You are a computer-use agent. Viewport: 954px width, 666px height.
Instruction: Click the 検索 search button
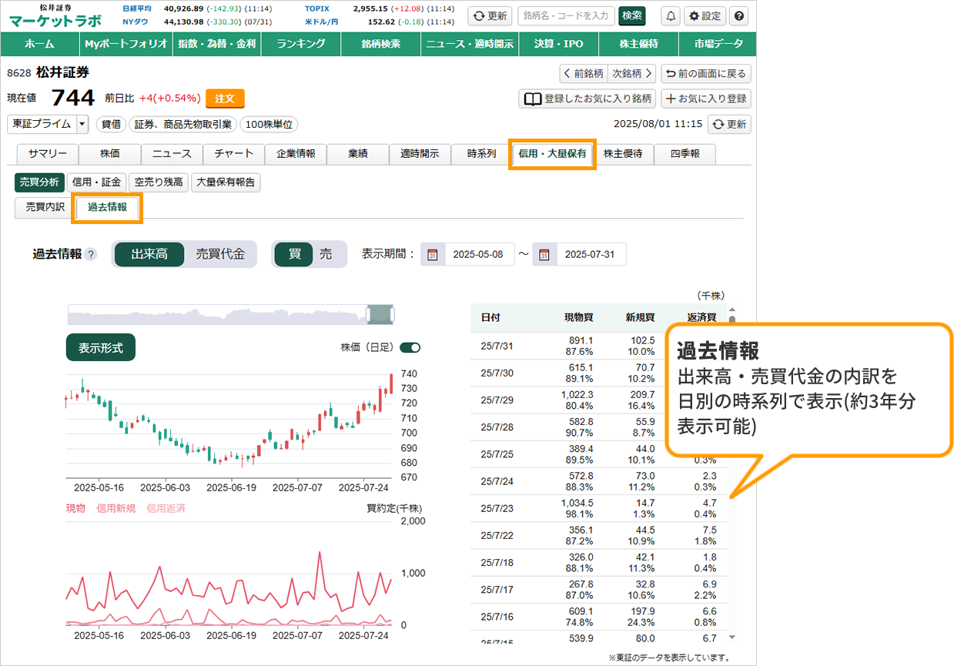[632, 16]
